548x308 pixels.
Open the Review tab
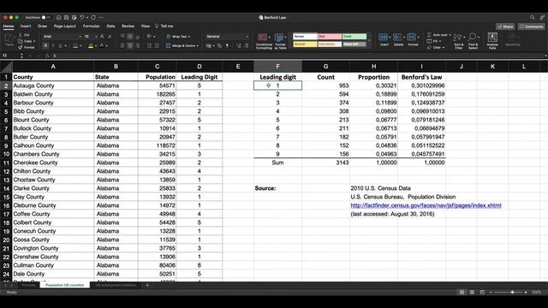tap(128, 27)
